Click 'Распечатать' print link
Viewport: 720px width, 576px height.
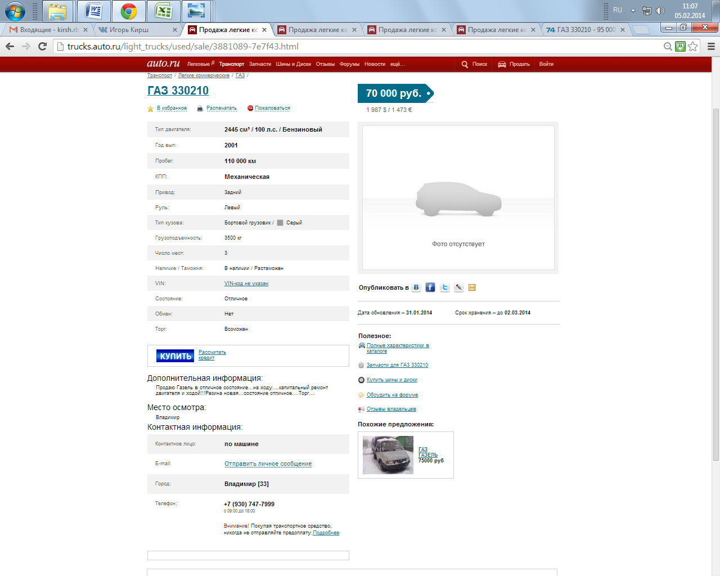[221, 108]
